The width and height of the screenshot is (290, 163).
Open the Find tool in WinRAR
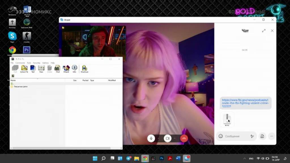(57, 69)
